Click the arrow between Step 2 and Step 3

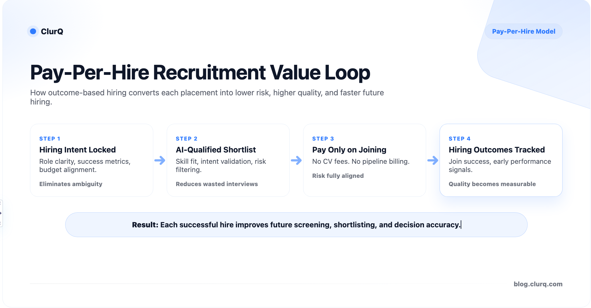click(x=296, y=160)
